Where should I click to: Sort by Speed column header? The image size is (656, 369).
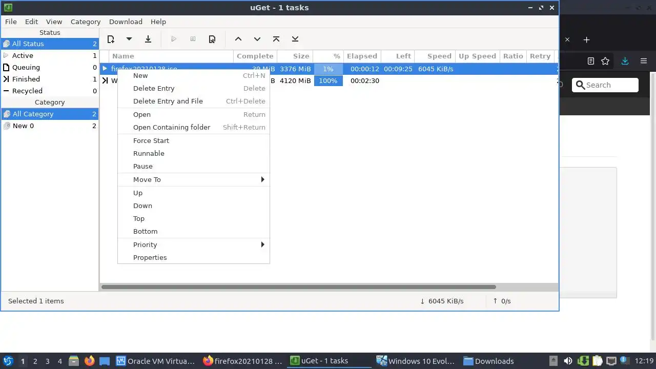435,56
